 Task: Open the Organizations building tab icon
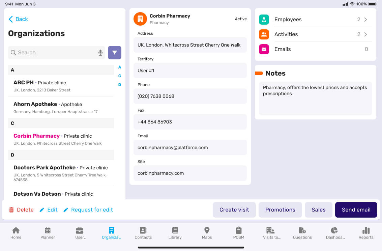pyautogui.click(x=111, y=230)
